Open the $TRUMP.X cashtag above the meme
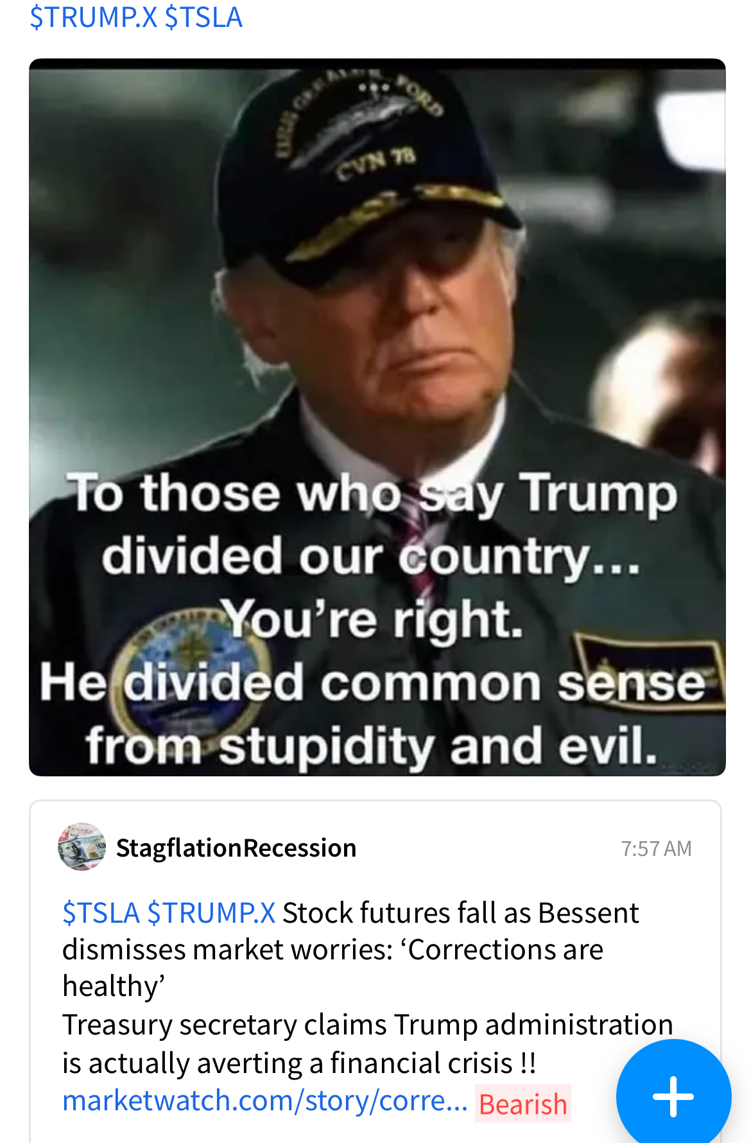The height and width of the screenshot is (1143, 751). click(94, 17)
